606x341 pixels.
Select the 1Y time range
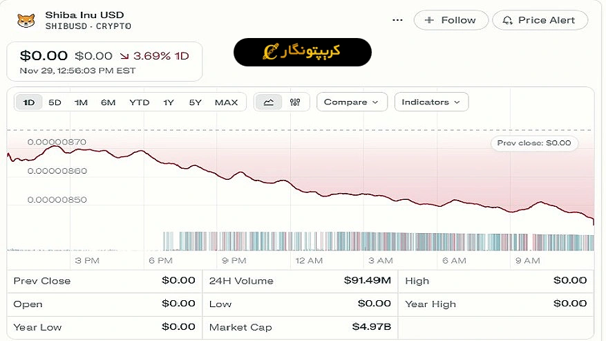click(169, 102)
